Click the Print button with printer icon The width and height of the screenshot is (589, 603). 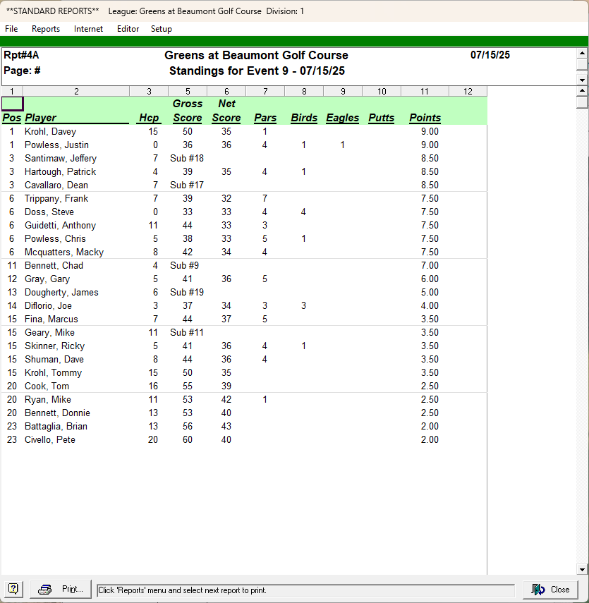[61, 590]
